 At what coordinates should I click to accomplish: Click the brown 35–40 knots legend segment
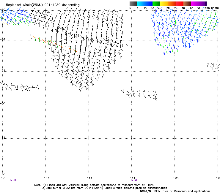[187, 4]
